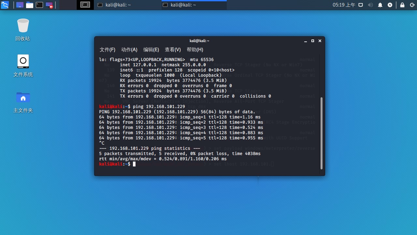The height and width of the screenshot is (235, 417).
Task: Click the 'ping statistics' header line
Action: (x=150, y=149)
